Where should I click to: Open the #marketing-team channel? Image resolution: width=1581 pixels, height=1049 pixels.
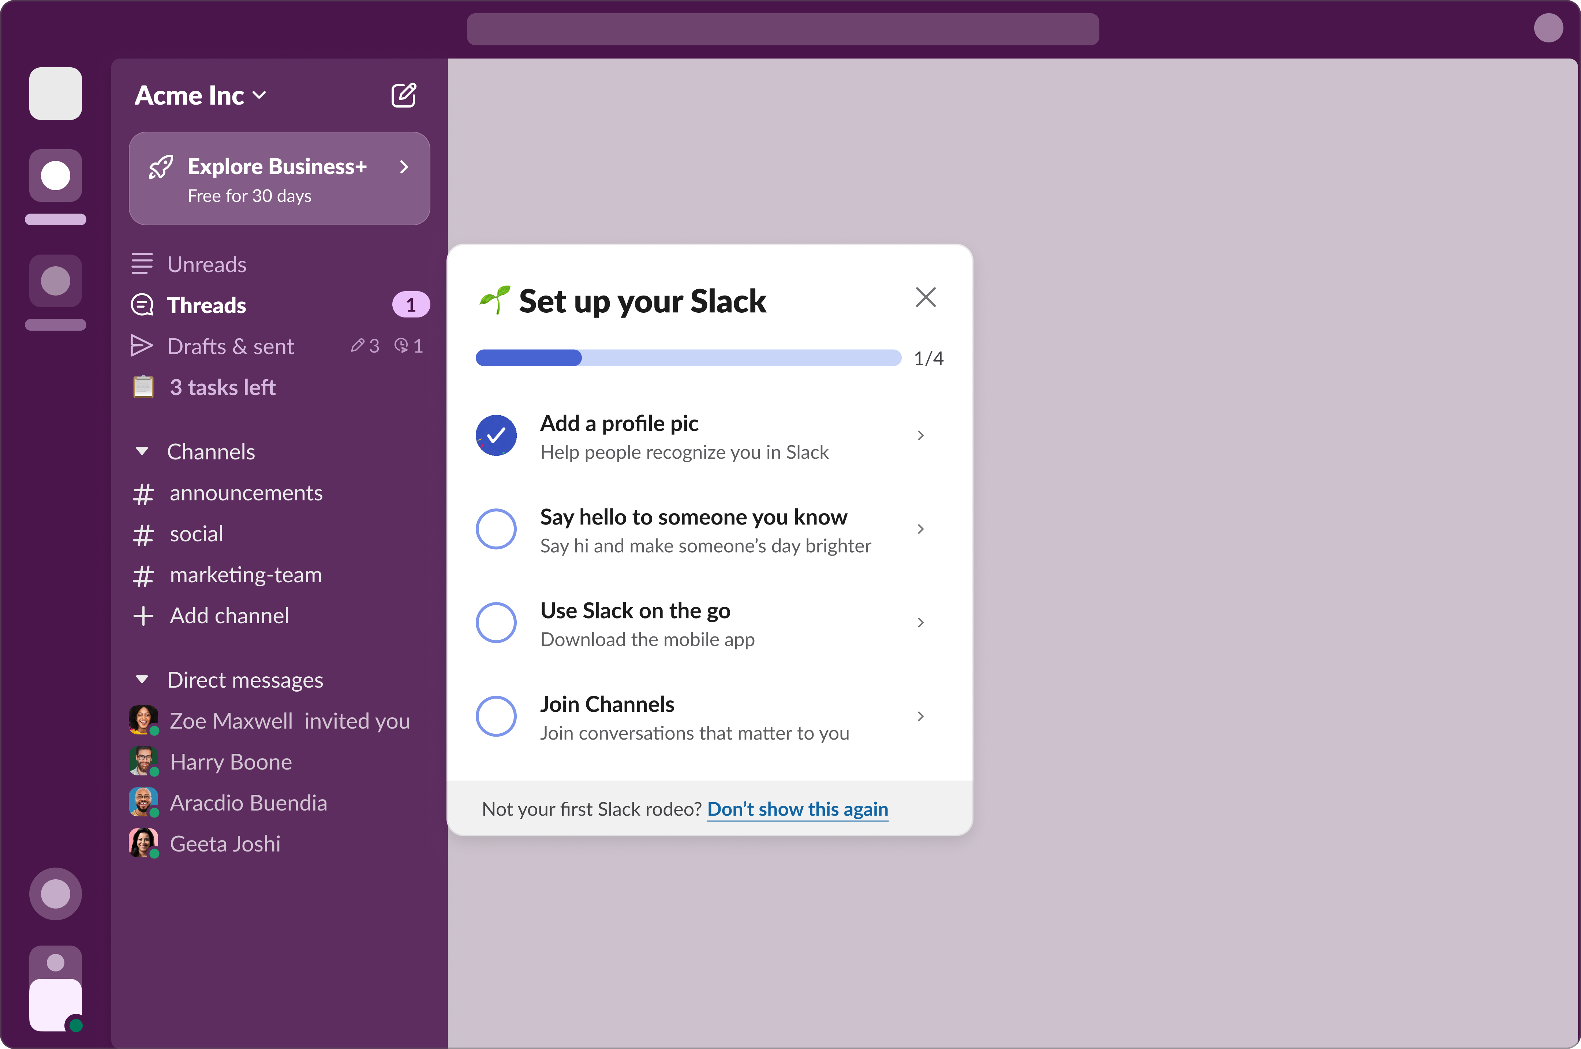tap(245, 575)
